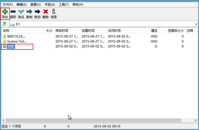Click the Test (测试) icon

click(21, 12)
